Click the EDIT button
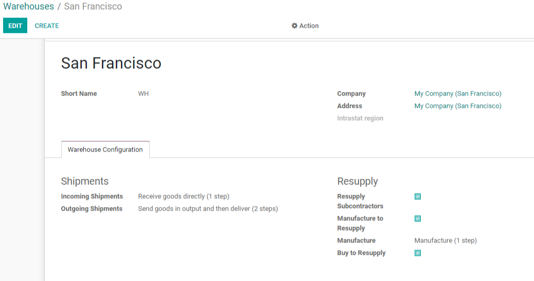Image resolution: width=534 pixels, height=281 pixels. (x=15, y=26)
